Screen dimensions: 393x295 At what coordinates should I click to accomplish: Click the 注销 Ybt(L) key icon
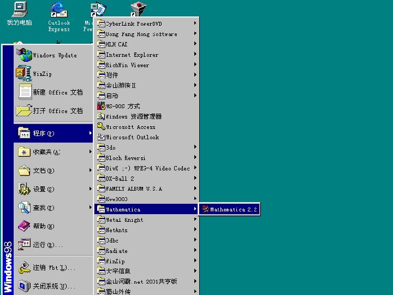pos(25,268)
